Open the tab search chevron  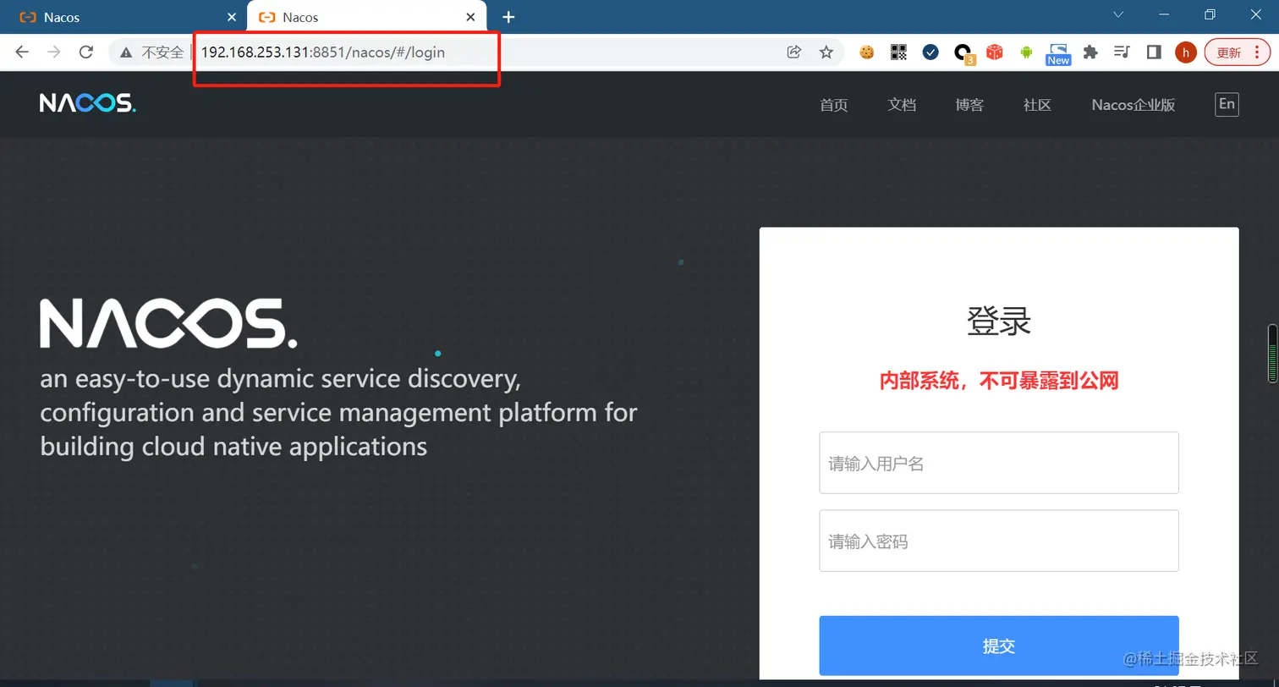1118,14
